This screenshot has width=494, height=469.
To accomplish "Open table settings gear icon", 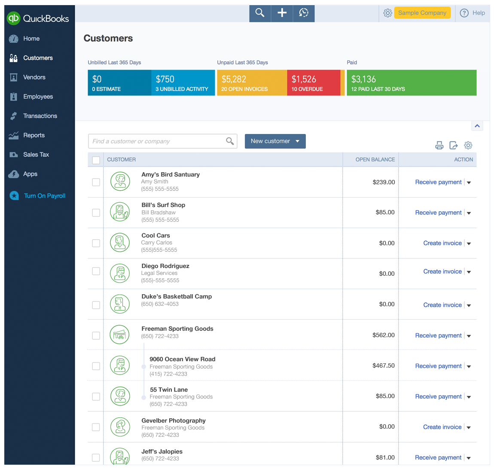I will pos(468,145).
